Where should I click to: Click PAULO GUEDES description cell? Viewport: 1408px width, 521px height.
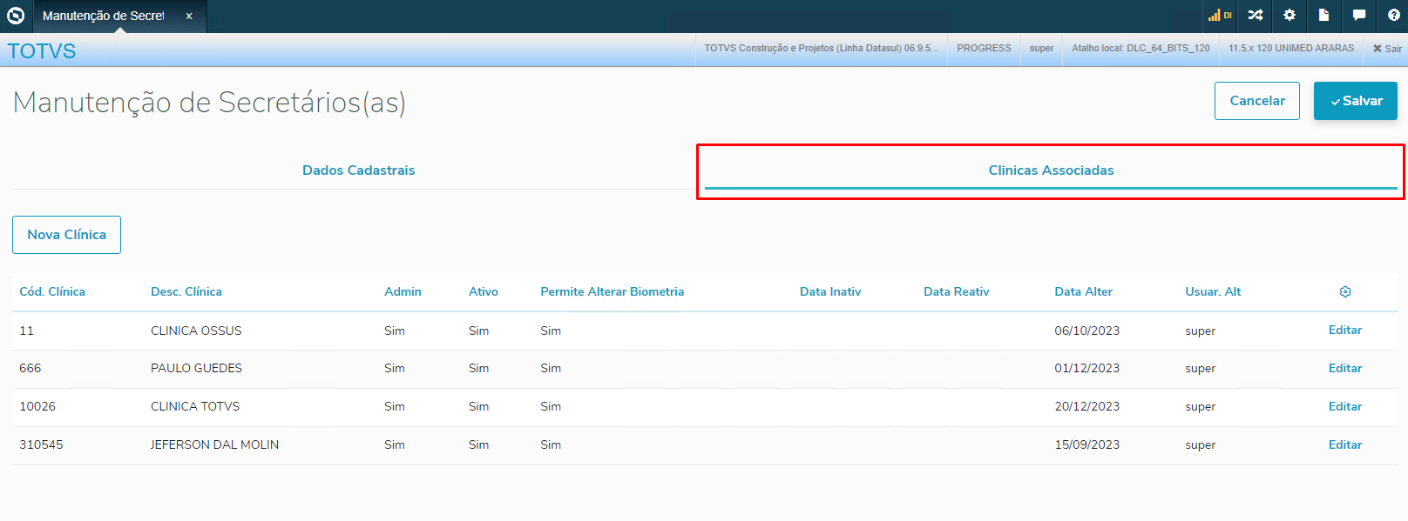(196, 369)
